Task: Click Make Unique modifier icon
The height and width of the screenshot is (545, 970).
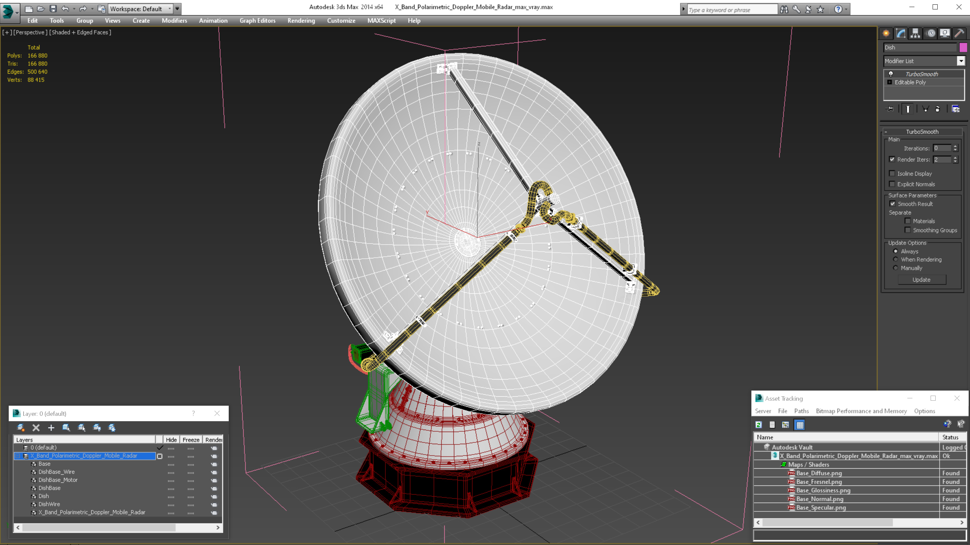Action: [925, 109]
